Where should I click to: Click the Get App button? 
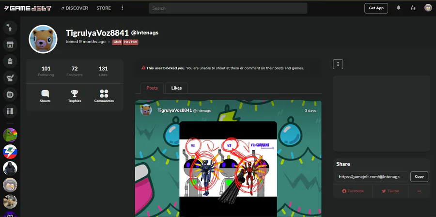(376, 8)
